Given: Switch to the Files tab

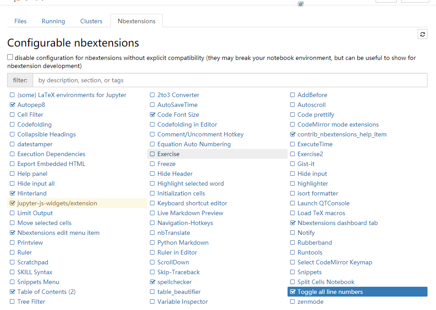Looking at the screenshot, I should pyautogui.click(x=21, y=21).
